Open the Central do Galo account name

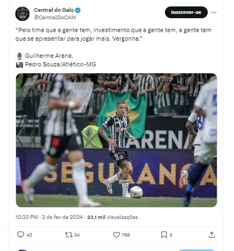coord(54,10)
